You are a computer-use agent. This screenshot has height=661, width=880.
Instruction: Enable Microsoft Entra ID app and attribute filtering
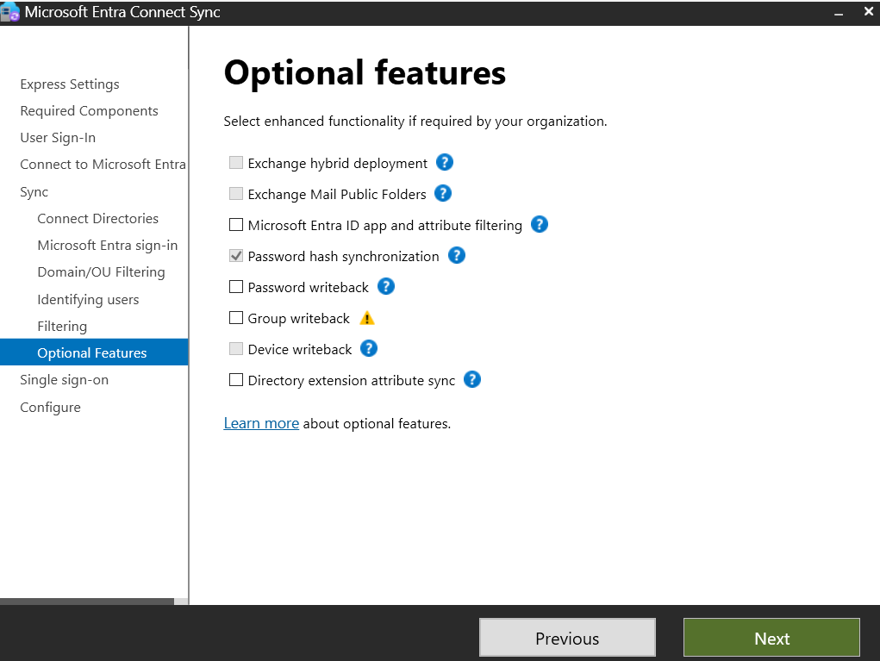pyautogui.click(x=236, y=224)
